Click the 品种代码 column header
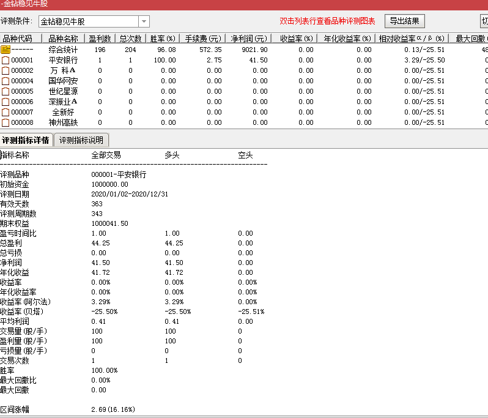The image size is (488, 418). point(18,39)
